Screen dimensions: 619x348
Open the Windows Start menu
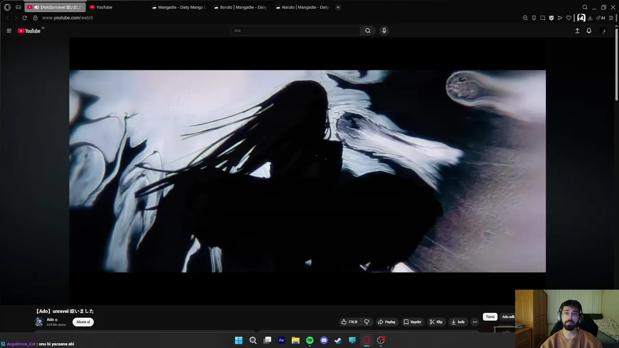coord(238,340)
